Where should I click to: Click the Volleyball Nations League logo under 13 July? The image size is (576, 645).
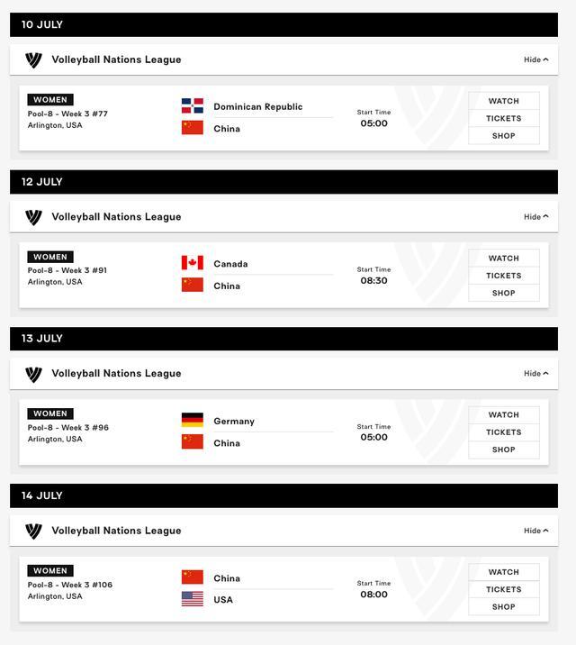33,375
